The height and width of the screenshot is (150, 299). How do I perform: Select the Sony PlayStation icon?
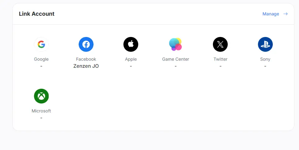click(265, 44)
